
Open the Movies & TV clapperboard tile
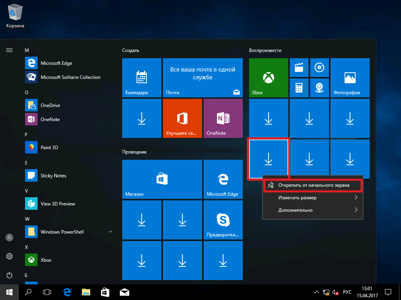pos(299,68)
